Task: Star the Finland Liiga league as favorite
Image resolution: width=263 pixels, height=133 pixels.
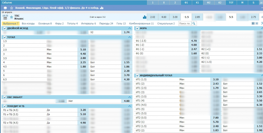Action: click(12, 8)
